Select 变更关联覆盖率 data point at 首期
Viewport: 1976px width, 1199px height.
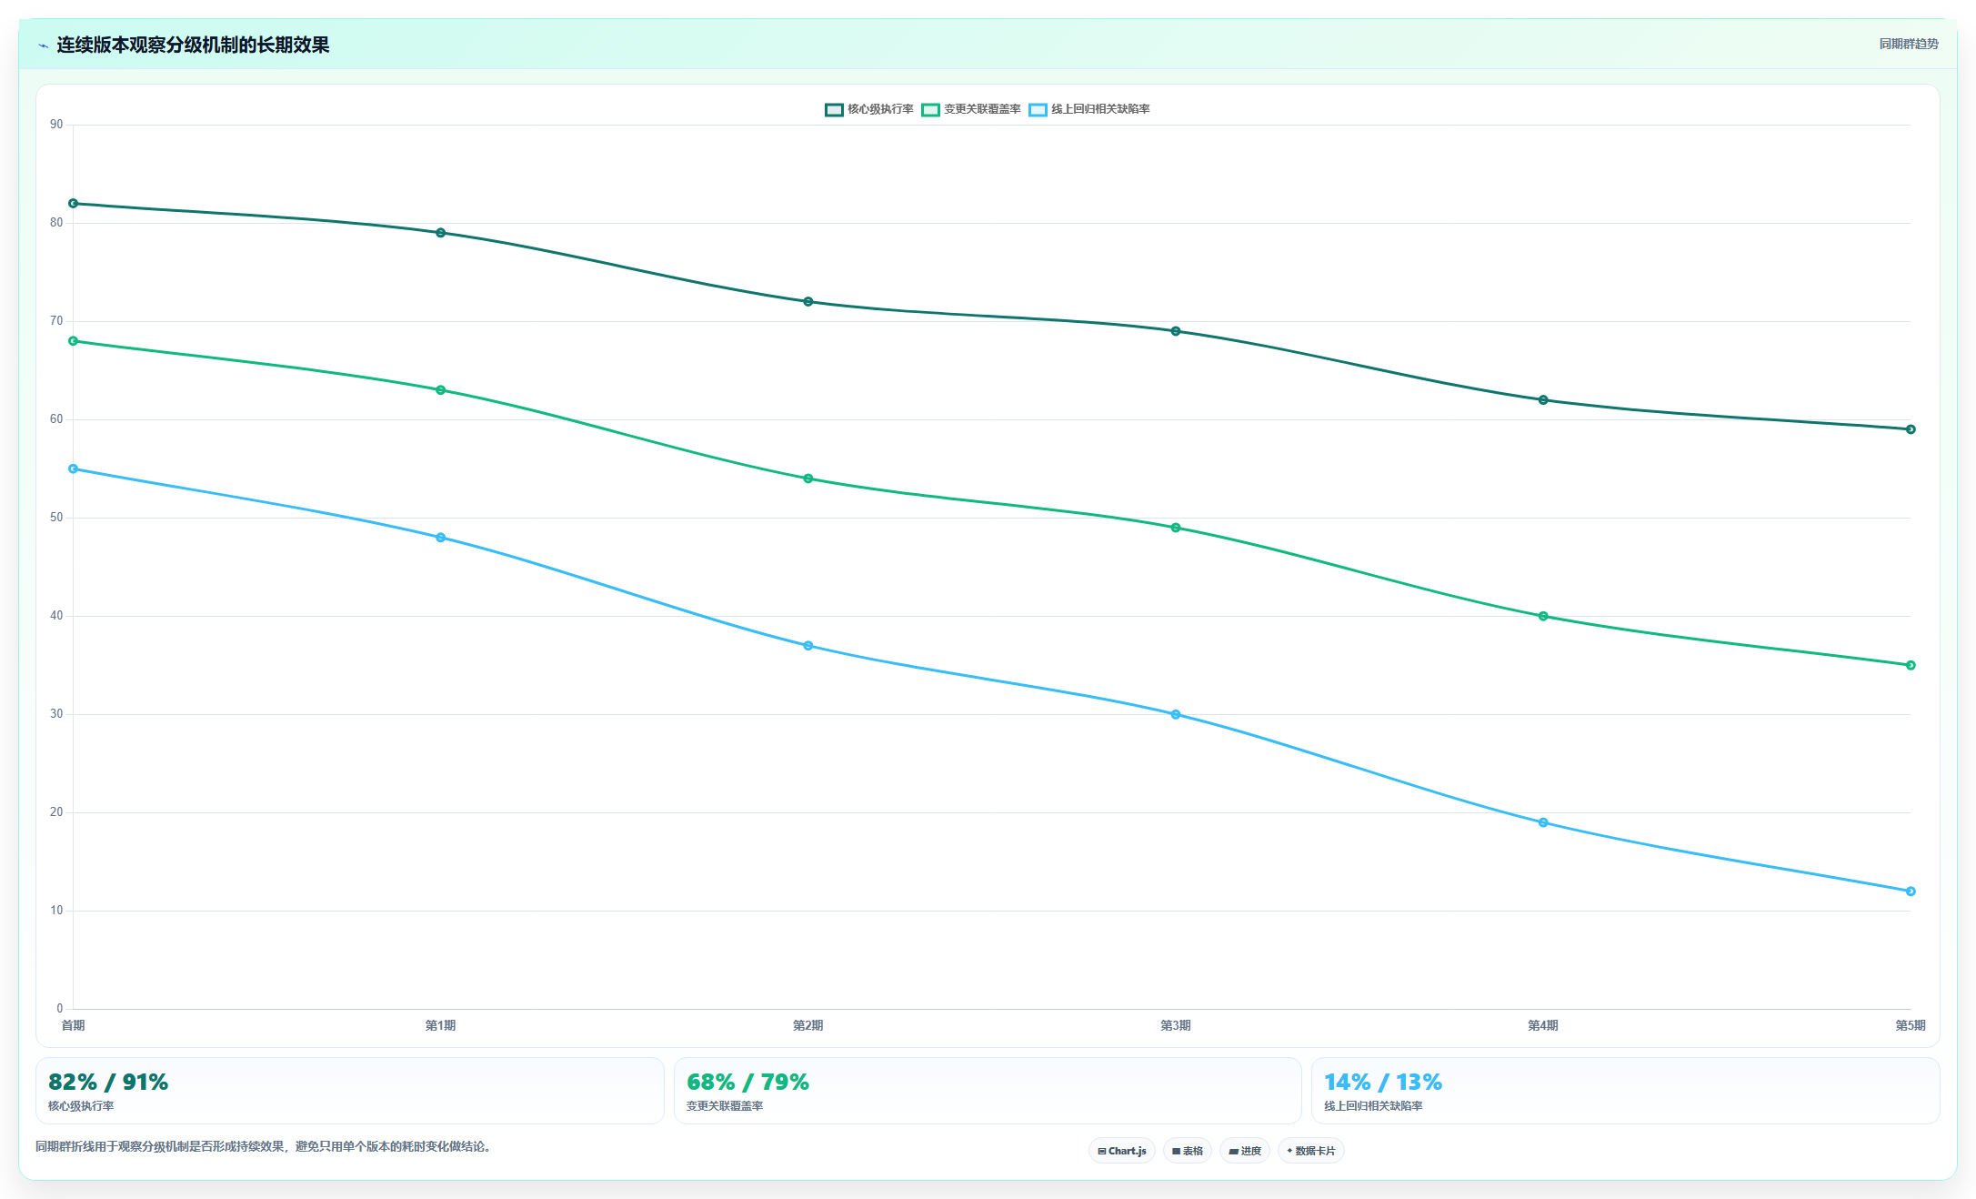click(x=74, y=341)
